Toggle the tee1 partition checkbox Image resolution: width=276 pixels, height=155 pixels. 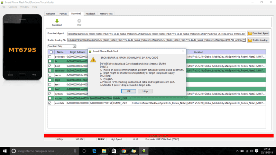click(50, 85)
